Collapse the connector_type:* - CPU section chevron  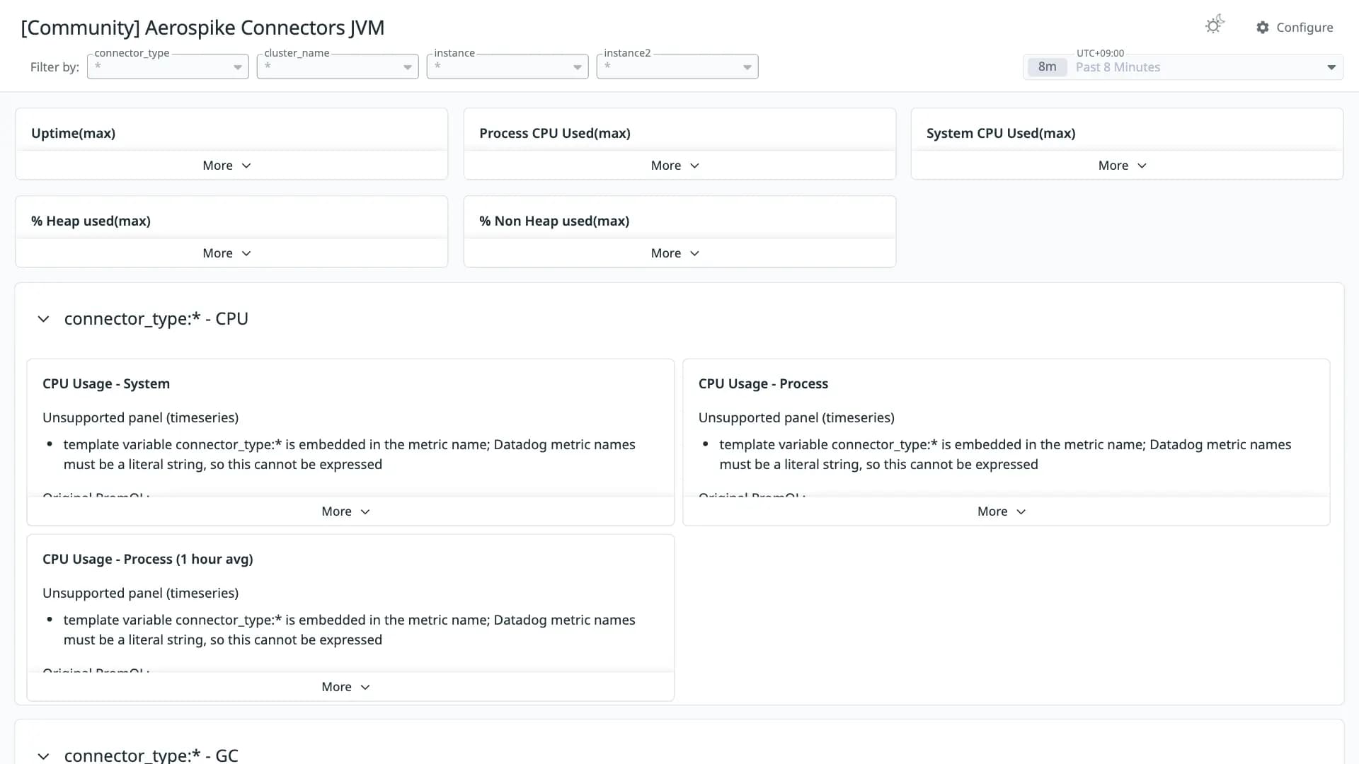(x=43, y=319)
